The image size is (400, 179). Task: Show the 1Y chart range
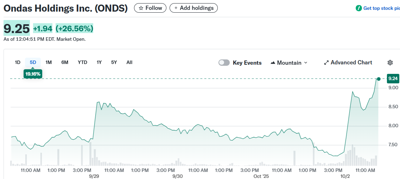coord(99,62)
